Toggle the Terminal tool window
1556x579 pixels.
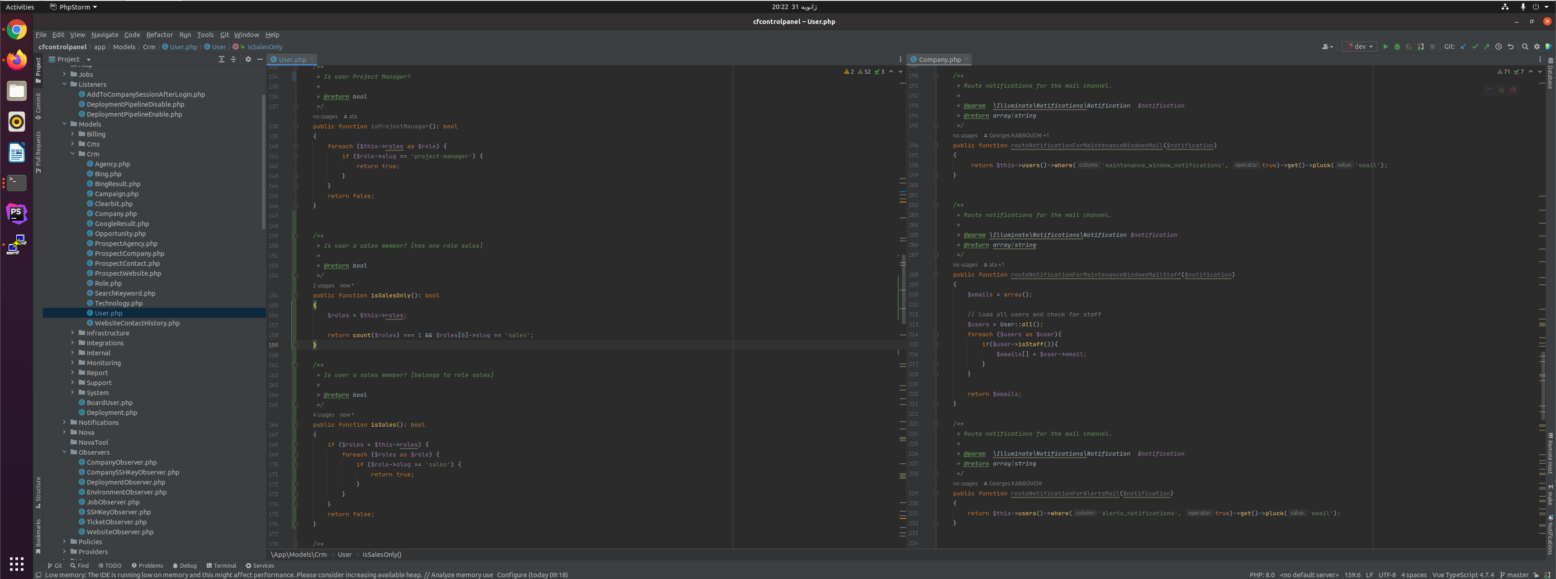[221, 566]
